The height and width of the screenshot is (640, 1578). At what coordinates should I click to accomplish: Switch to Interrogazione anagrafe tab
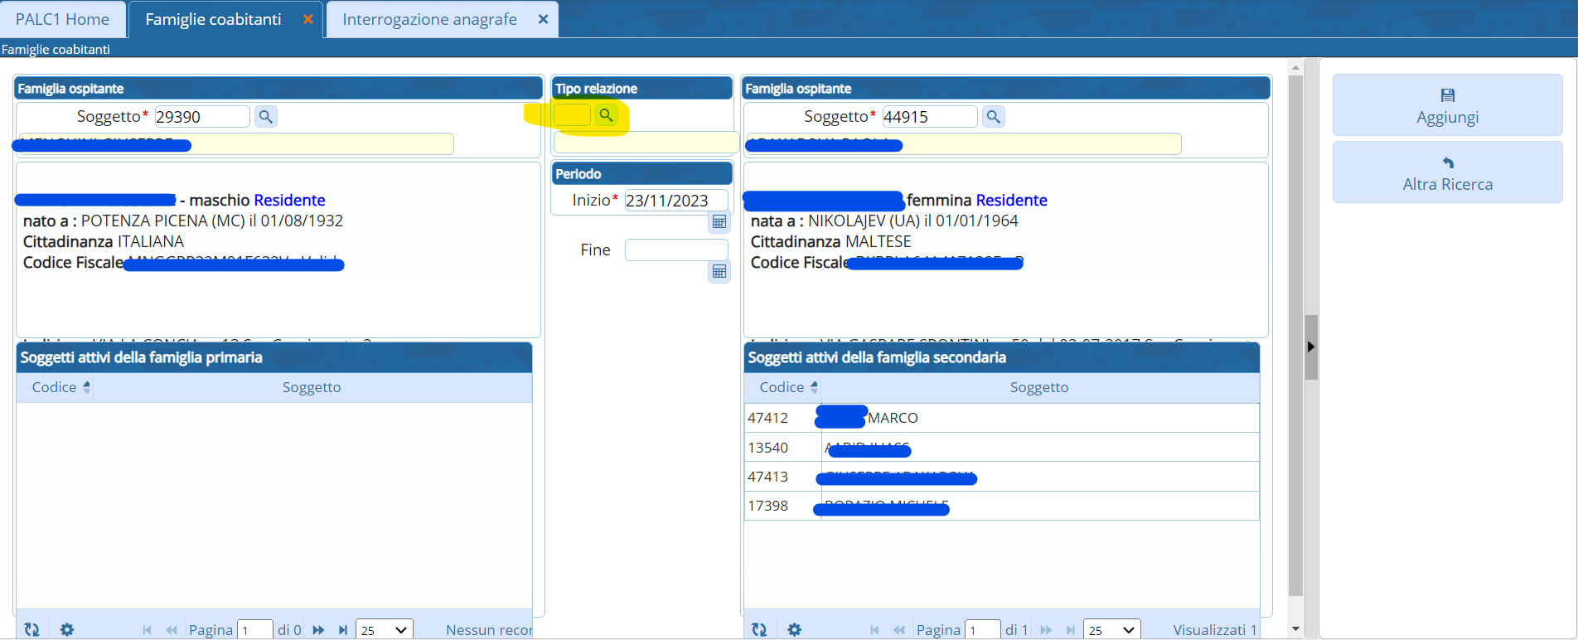tap(429, 19)
